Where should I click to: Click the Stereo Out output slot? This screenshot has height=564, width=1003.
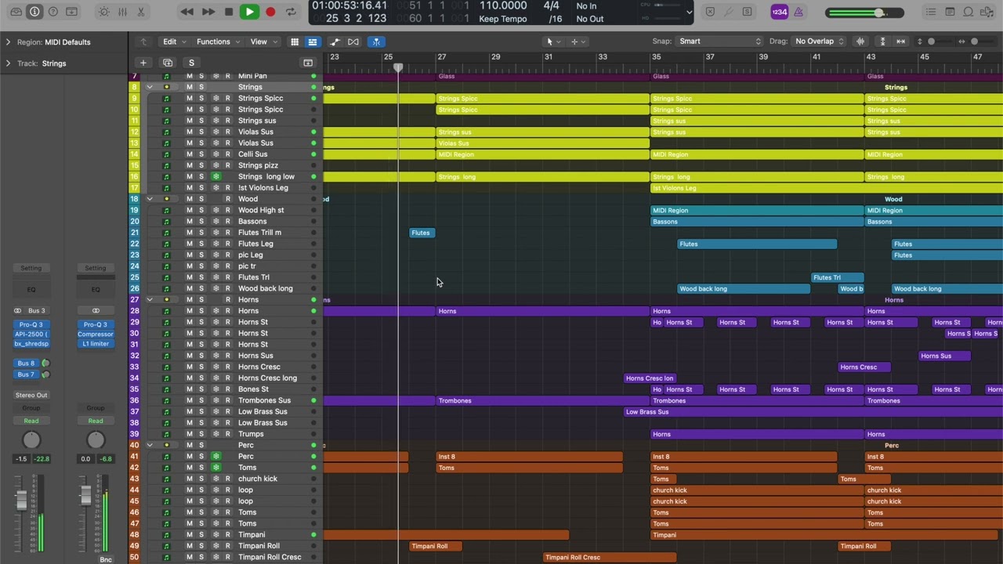point(31,396)
